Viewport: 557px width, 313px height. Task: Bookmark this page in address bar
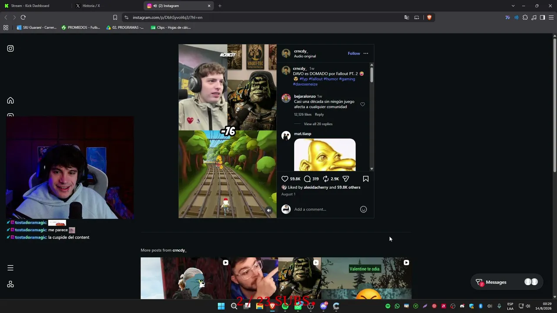tap(115, 17)
